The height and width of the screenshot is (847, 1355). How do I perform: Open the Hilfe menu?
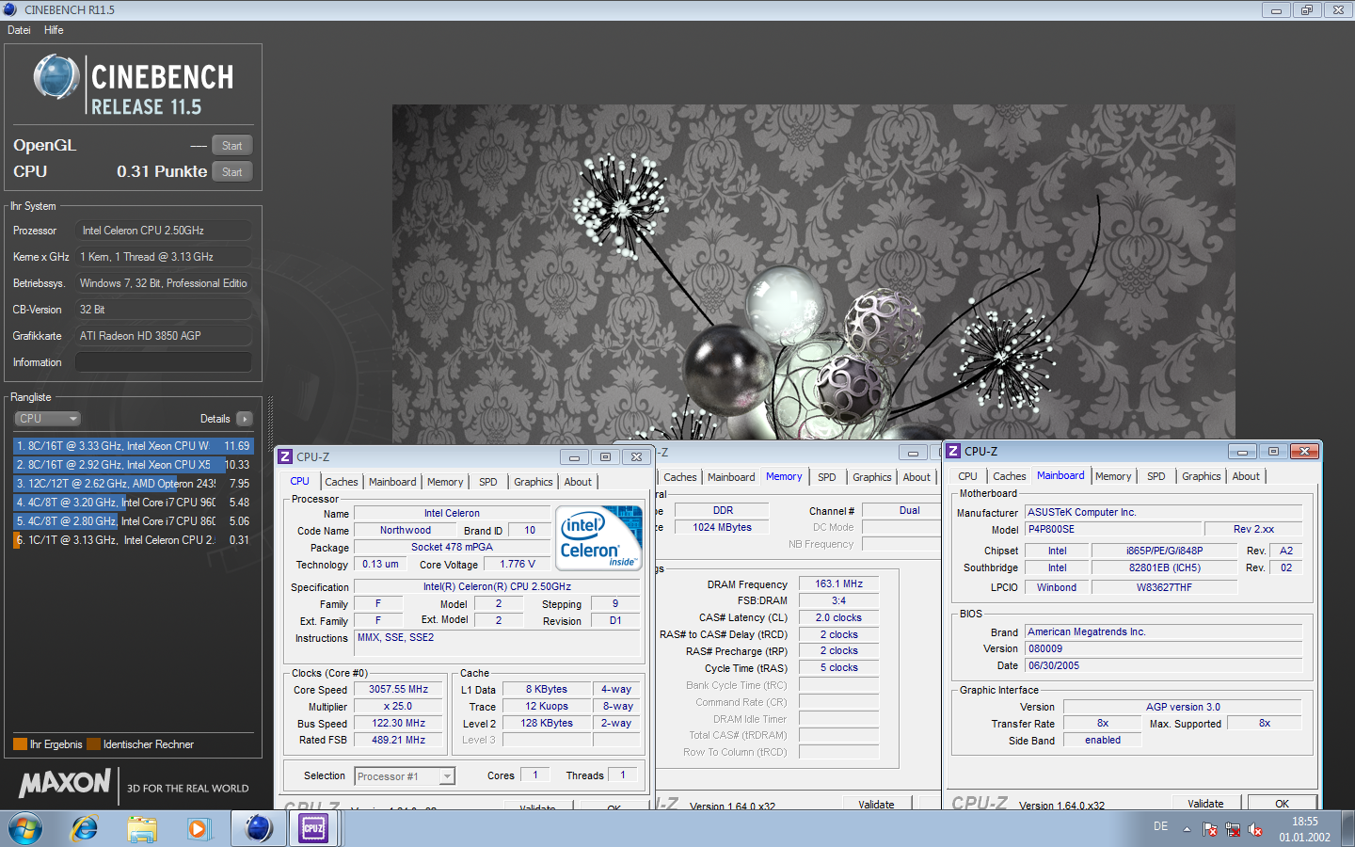pyautogui.click(x=54, y=30)
